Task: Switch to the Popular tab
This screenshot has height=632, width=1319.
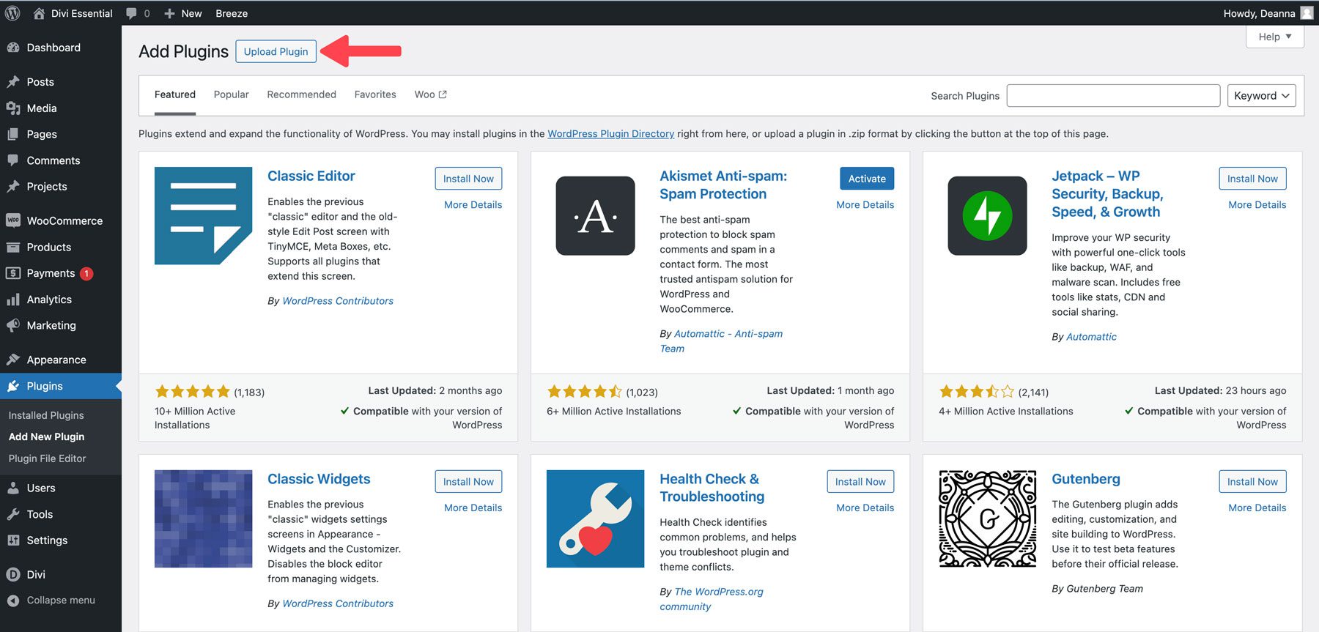Action: tap(232, 94)
